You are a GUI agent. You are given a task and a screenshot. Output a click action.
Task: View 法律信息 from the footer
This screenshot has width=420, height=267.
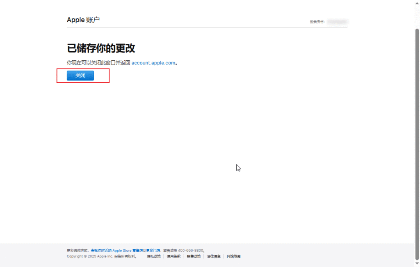pos(214,256)
